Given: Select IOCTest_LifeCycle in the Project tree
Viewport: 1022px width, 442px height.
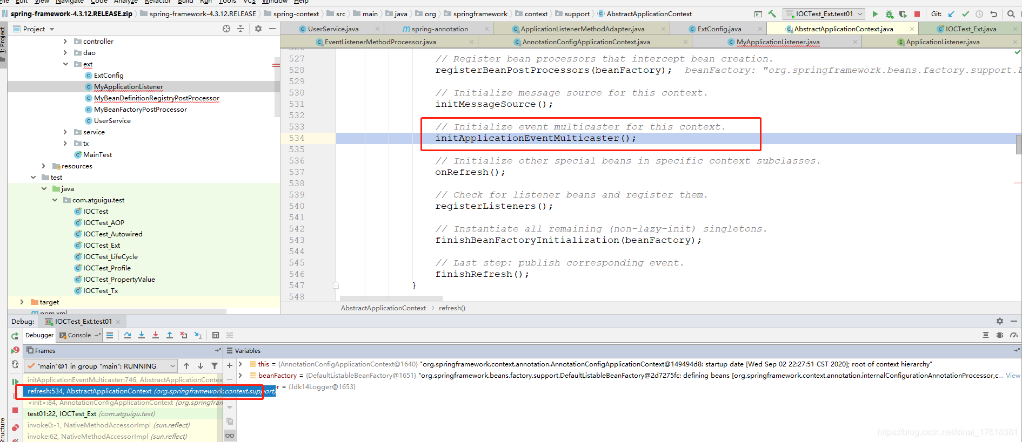Looking at the screenshot, I should coord(110,257).
